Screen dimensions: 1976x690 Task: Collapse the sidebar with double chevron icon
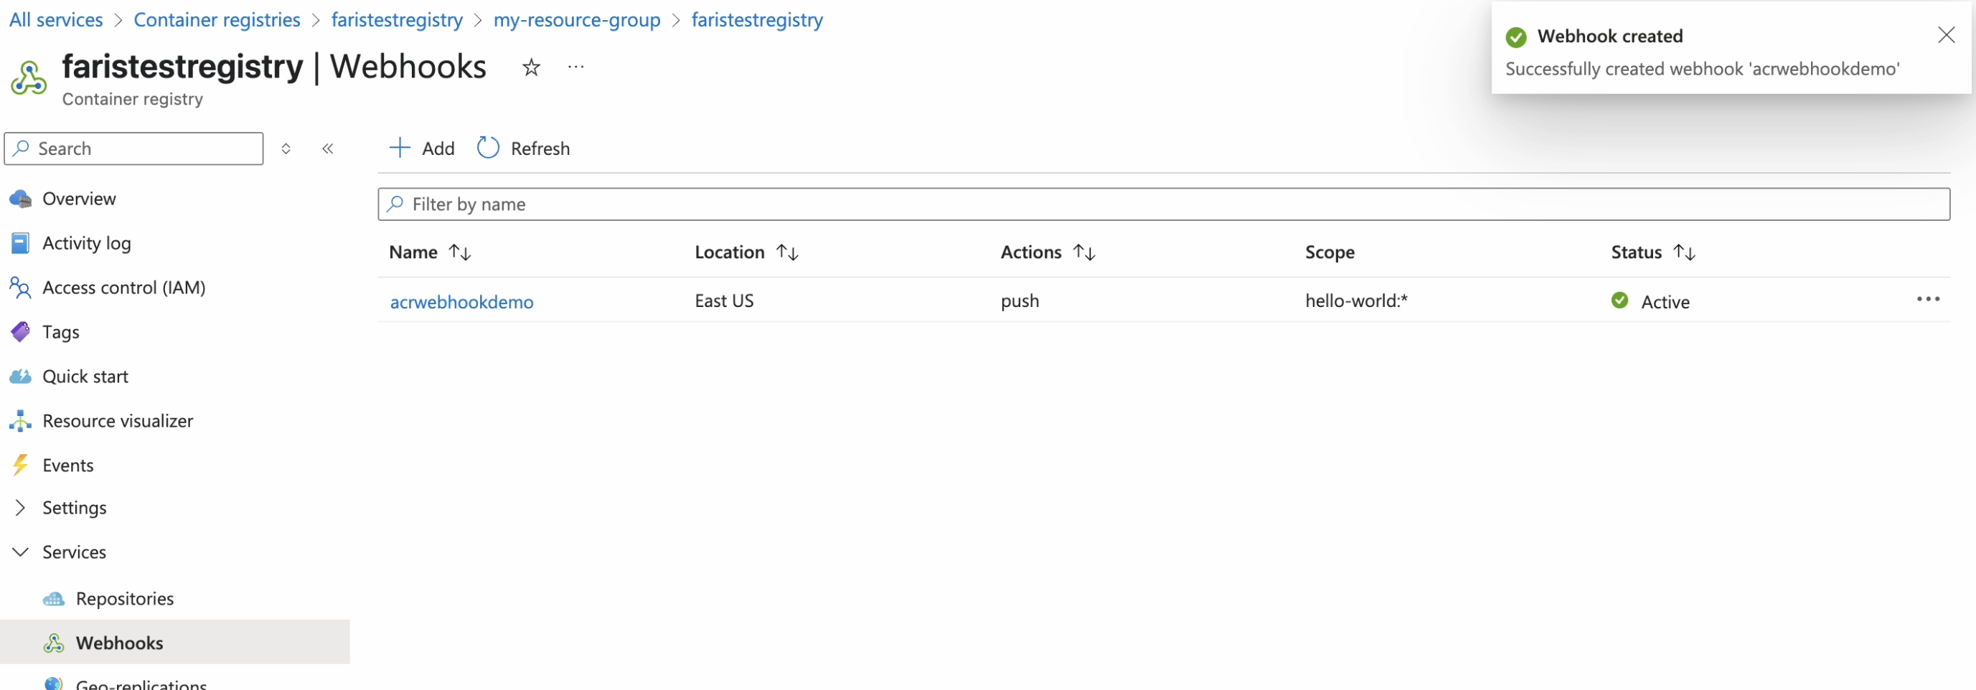pyautogui.click(x=328, y=148)
